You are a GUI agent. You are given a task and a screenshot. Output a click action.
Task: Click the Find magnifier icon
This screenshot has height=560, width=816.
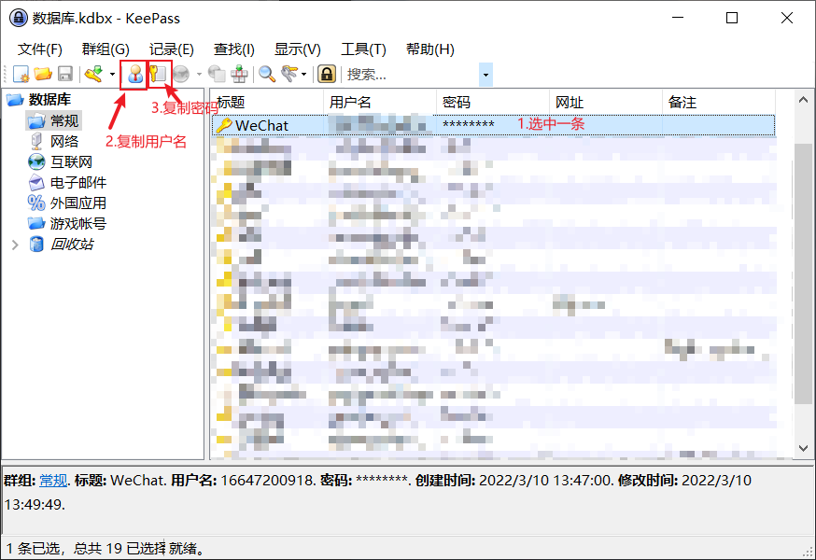coord(267,74)
